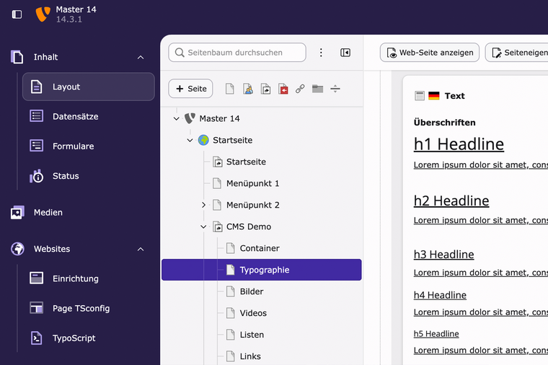Click the TYPO3 orange logo
Viewport: 548px width, 365px height.
[43, 14]
